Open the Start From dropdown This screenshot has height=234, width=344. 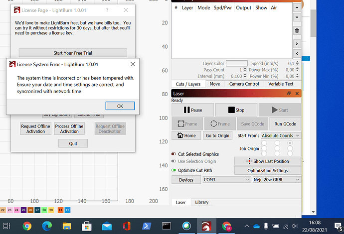coord(281,135)
